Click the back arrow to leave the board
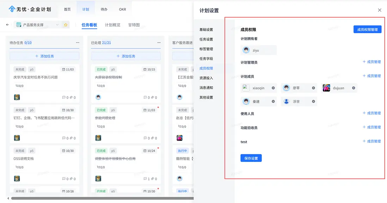The image size is (387, 203). tap(7, 25)
